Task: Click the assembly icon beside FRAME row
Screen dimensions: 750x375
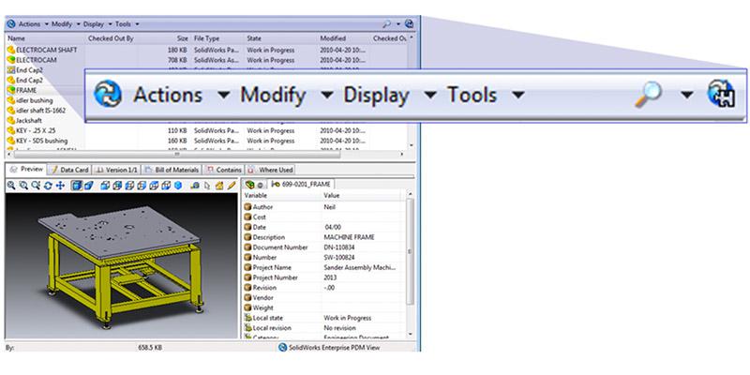Action: tap(11, 90)
